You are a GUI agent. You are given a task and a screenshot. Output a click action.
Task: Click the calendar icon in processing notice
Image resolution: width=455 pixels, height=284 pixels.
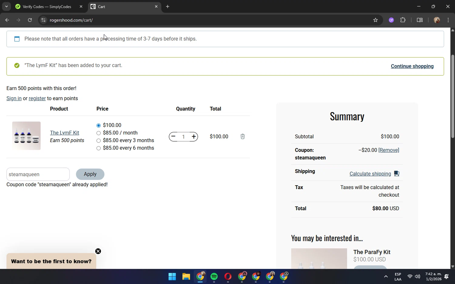[17, 39]
